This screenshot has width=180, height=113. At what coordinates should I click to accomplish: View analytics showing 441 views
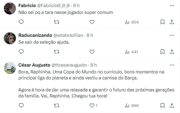pos(131,52)
